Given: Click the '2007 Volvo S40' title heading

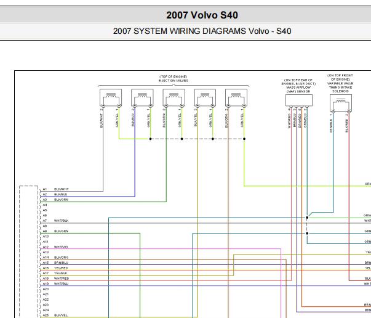Looking at the screenshot, I should coord(202,15).
